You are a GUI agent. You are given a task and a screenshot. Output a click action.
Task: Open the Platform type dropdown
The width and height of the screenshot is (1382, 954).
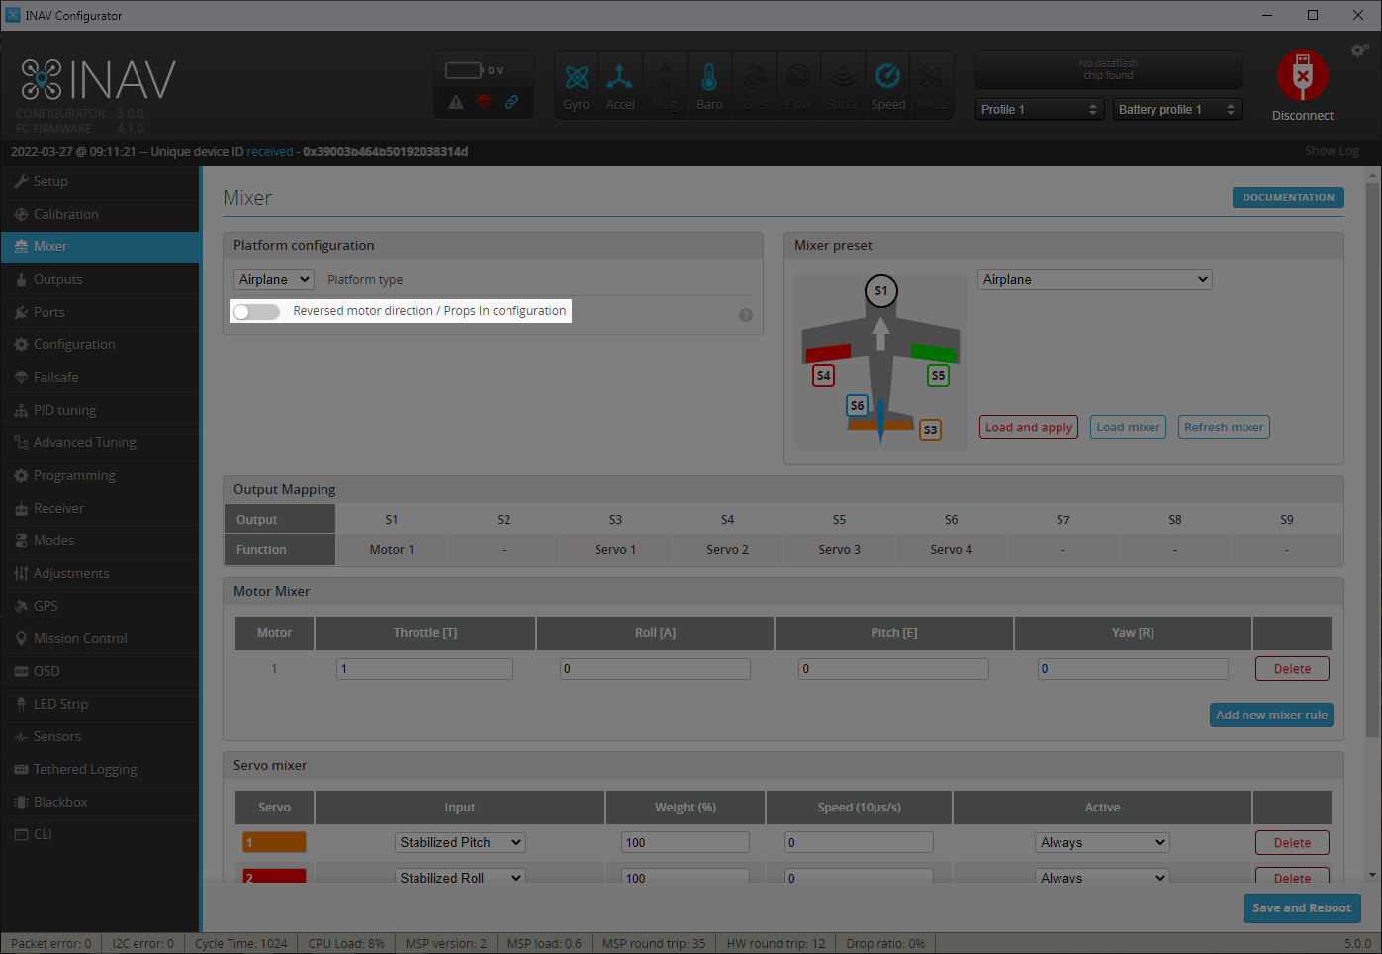[273, 279]
